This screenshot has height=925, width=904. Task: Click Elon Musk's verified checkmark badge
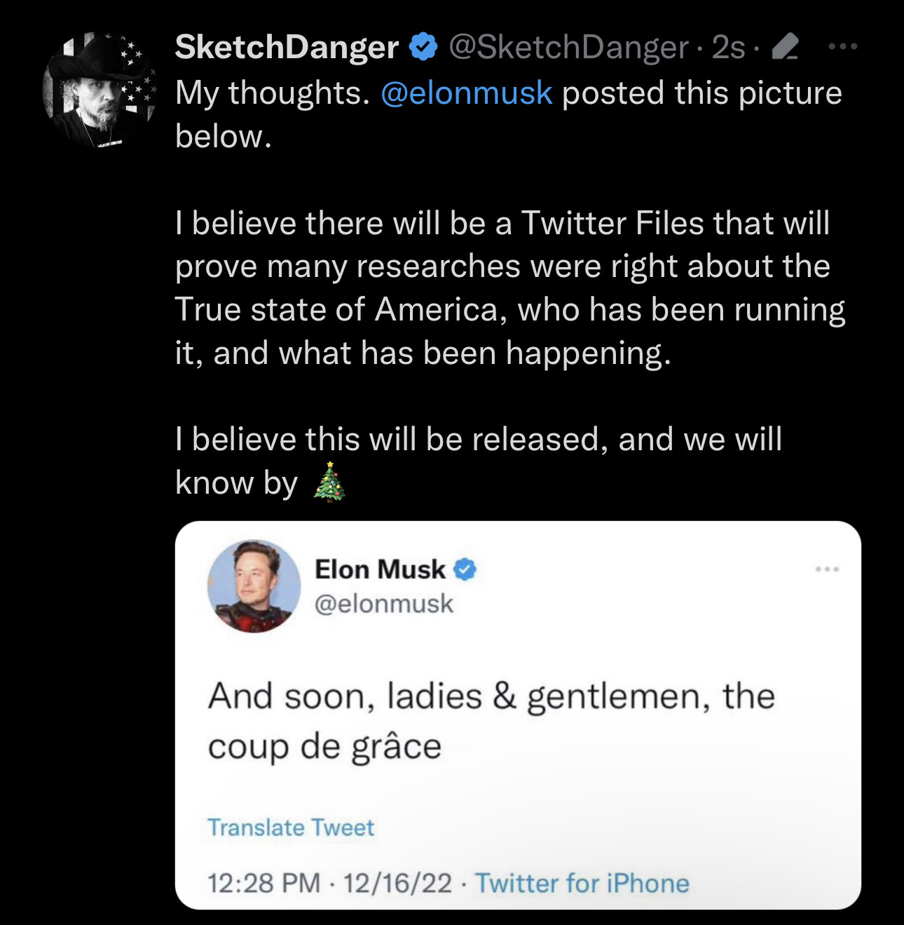465,569
